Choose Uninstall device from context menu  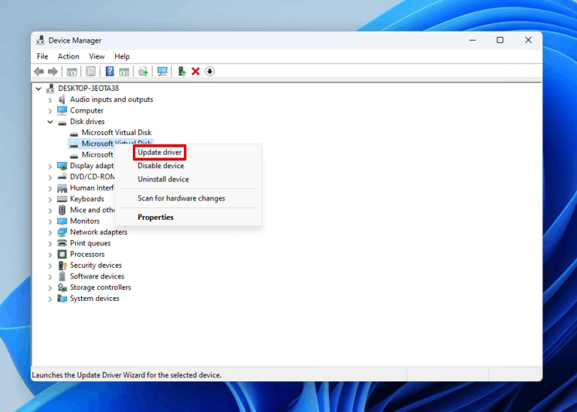[x=163, y=179]
